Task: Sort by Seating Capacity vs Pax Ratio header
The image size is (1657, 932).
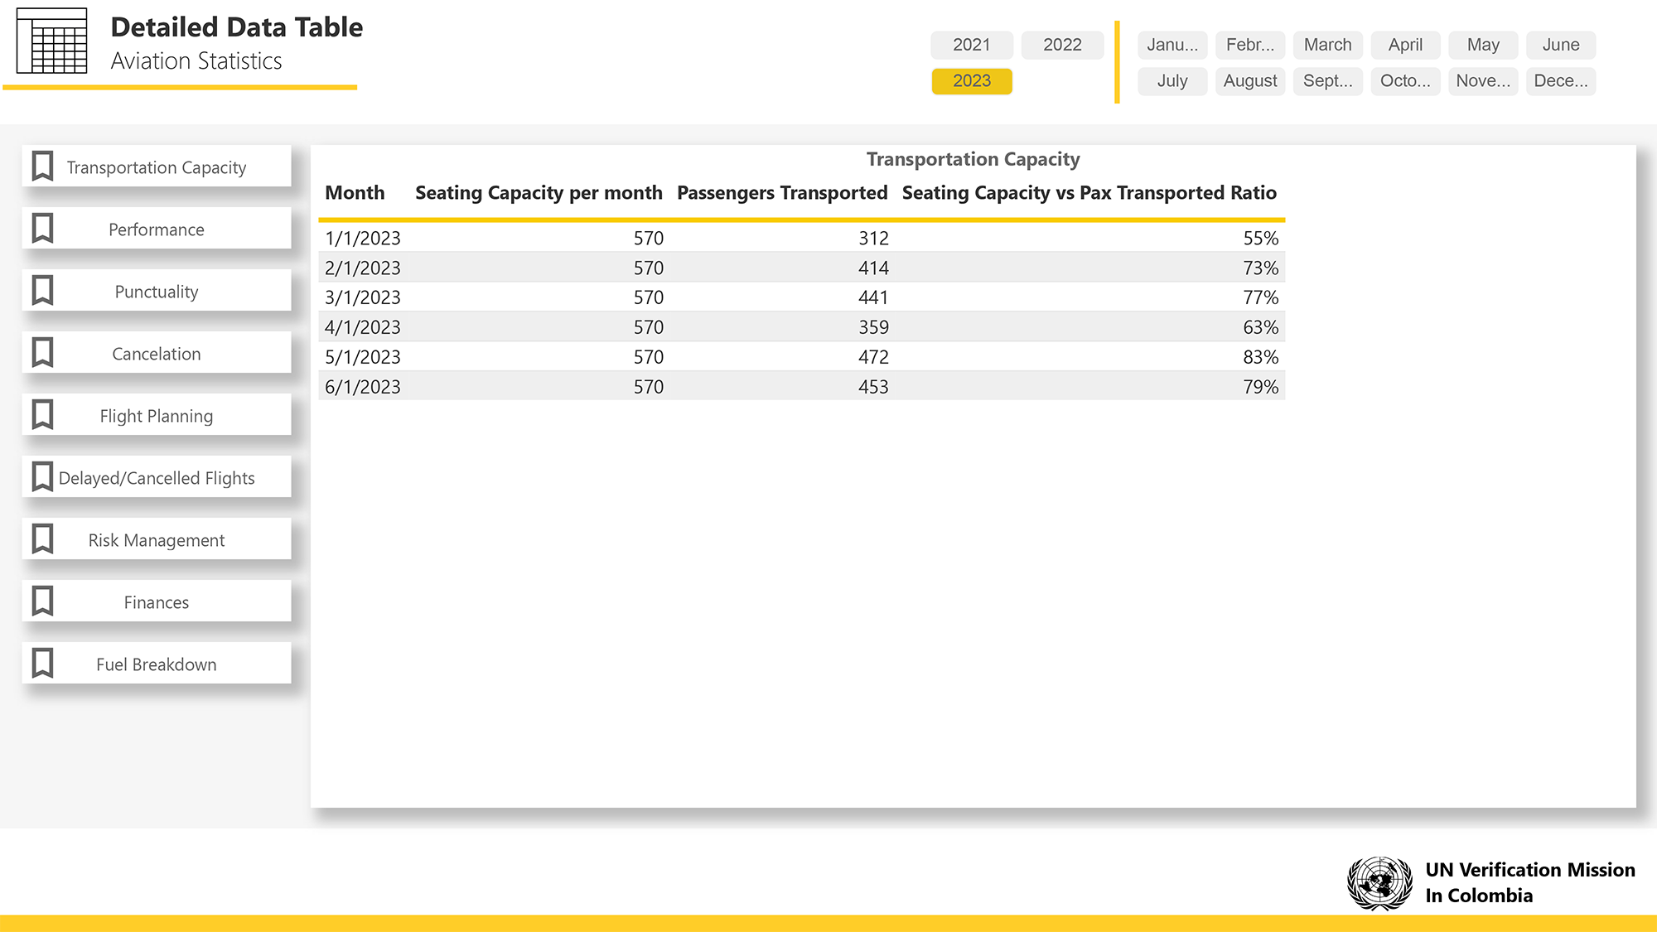Action: 1089,193
